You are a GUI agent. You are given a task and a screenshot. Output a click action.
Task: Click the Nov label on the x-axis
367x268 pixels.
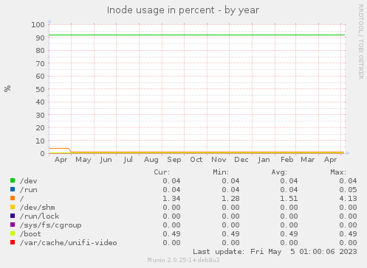click(x=219, y=160)
